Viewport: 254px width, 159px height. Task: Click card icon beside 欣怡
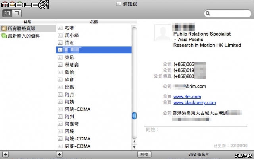coord(60,72)
